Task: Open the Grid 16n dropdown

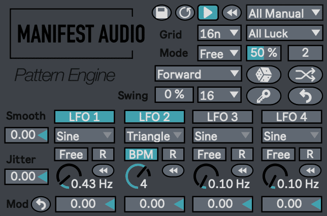Action: click(x=219, y=33)
